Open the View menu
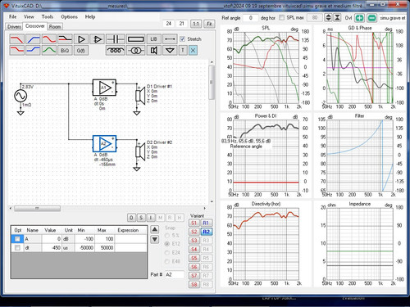The height and width of the screenshot is (307, 410). pyautogui.click(x=29, y=16)
